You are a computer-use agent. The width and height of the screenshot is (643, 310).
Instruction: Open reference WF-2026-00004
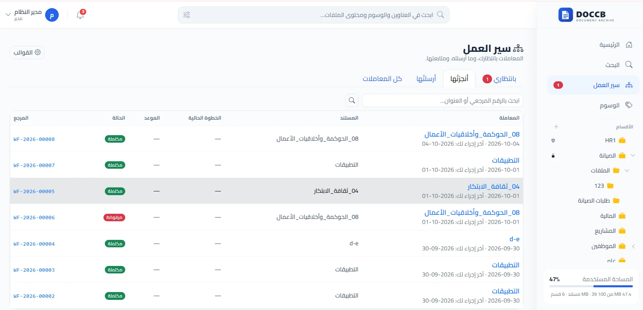point(34,244)
